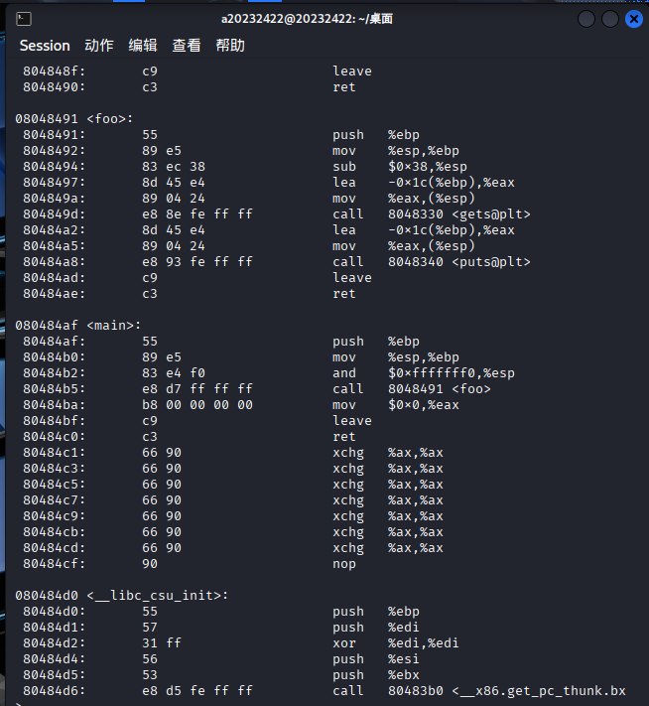This screenshot has height=706, width=649.
Task: Click the window title a20232422@20232422
Action: click(x=307, y=19)
